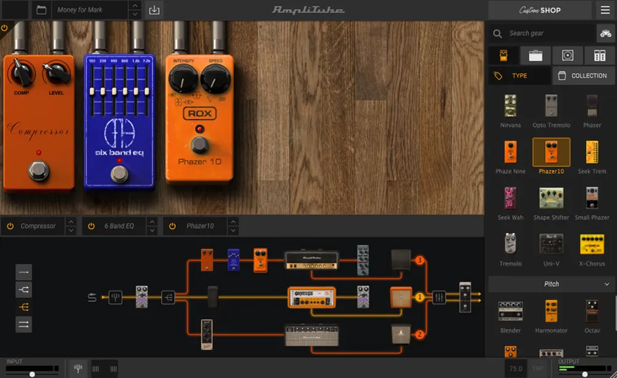Click the save preset download icon

pos(154,10)
